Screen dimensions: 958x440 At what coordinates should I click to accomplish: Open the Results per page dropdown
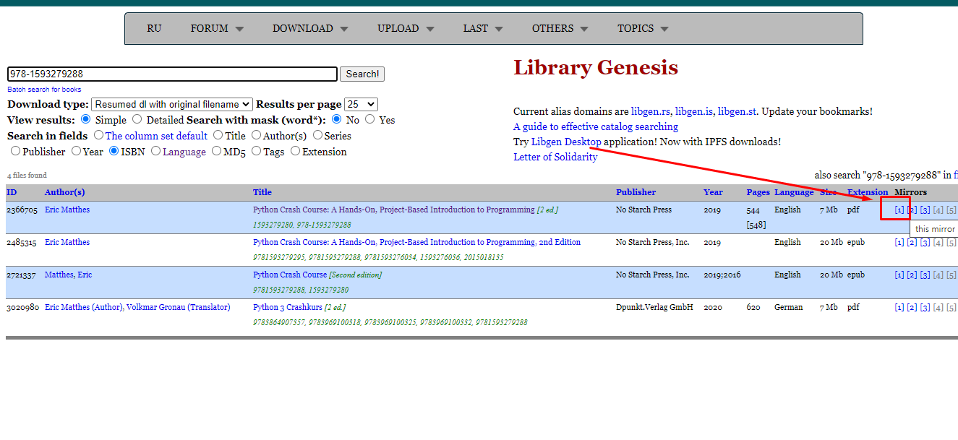(361, 105)
